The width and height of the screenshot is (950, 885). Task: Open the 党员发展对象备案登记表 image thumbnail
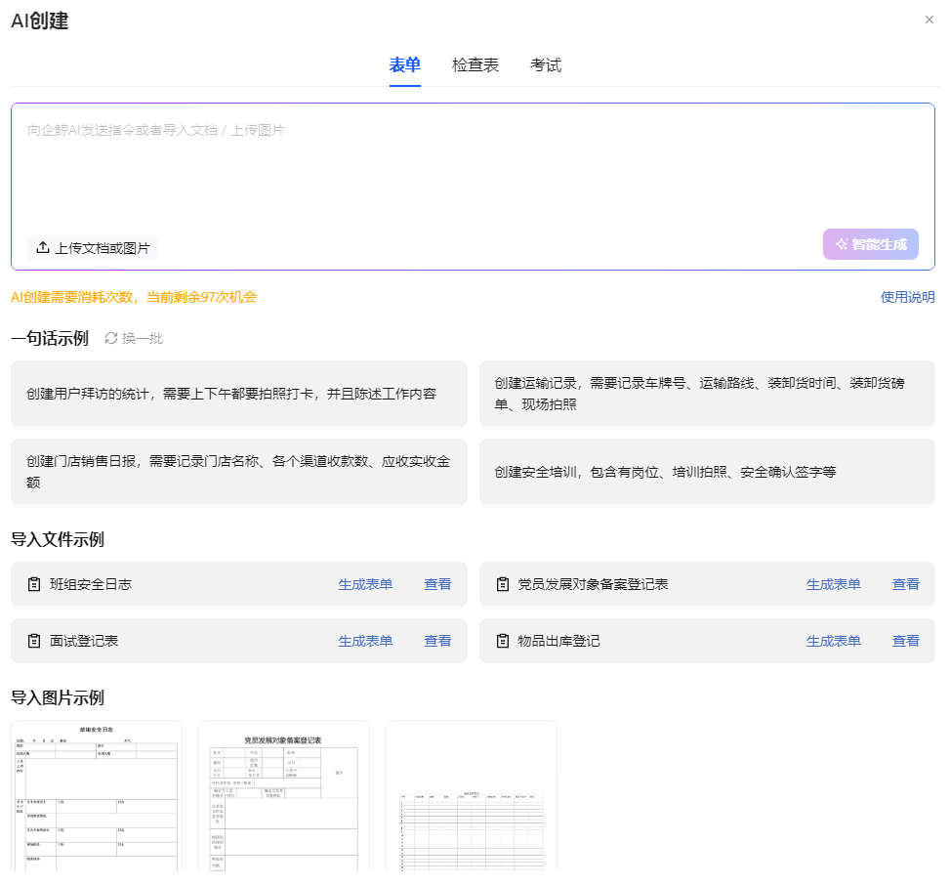pyautogui.click(x=283, y=796)
